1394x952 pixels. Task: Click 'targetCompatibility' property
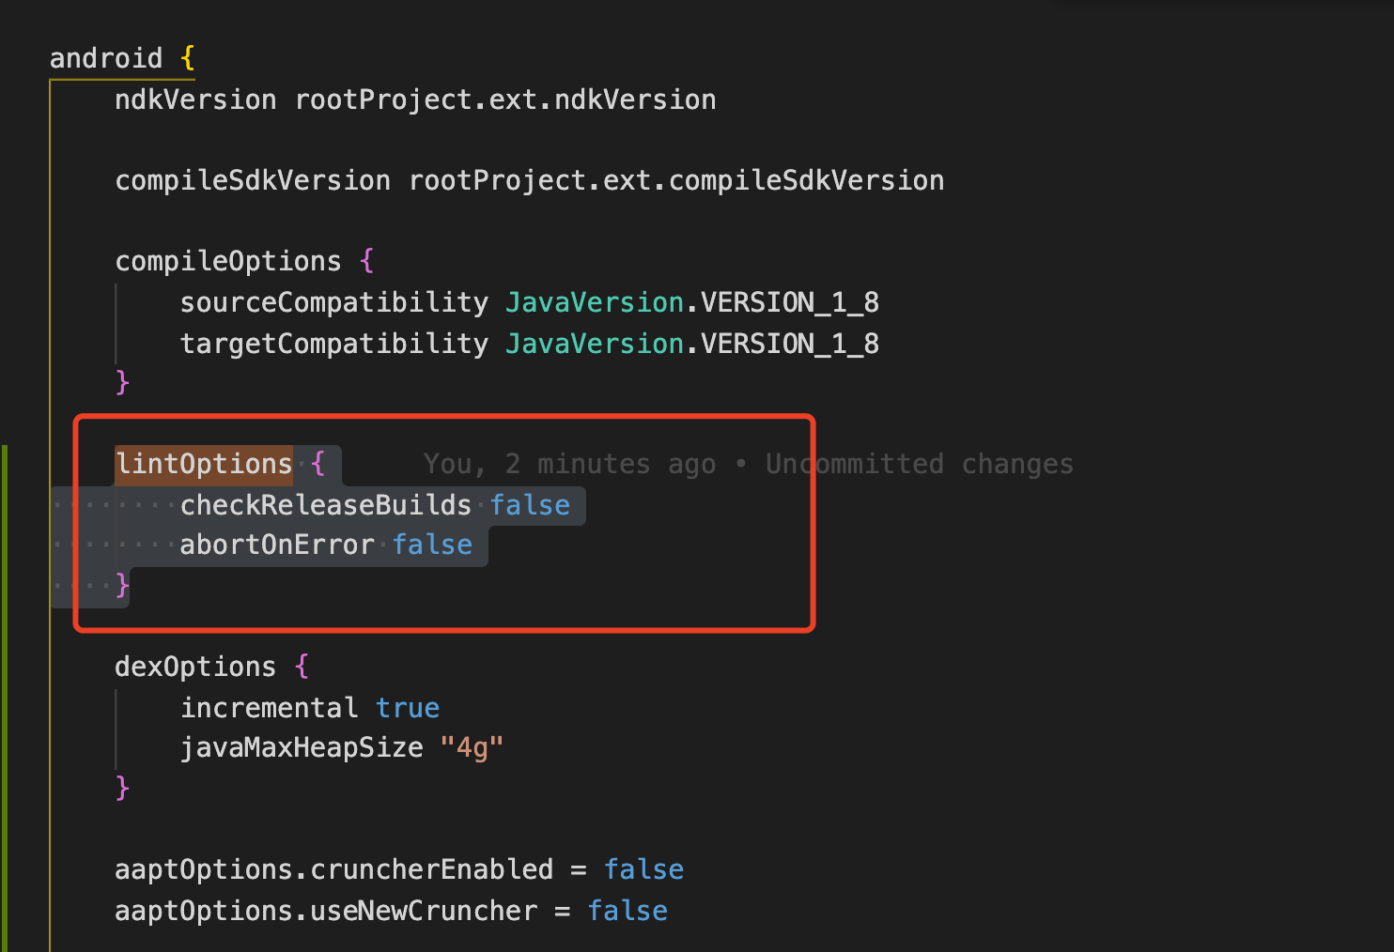pos(334,344)
